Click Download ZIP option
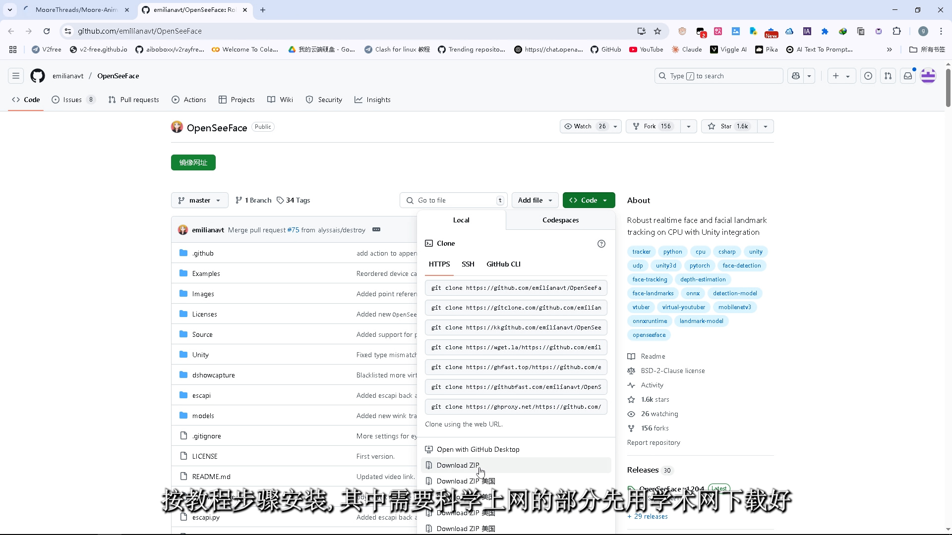 (458, 465)
